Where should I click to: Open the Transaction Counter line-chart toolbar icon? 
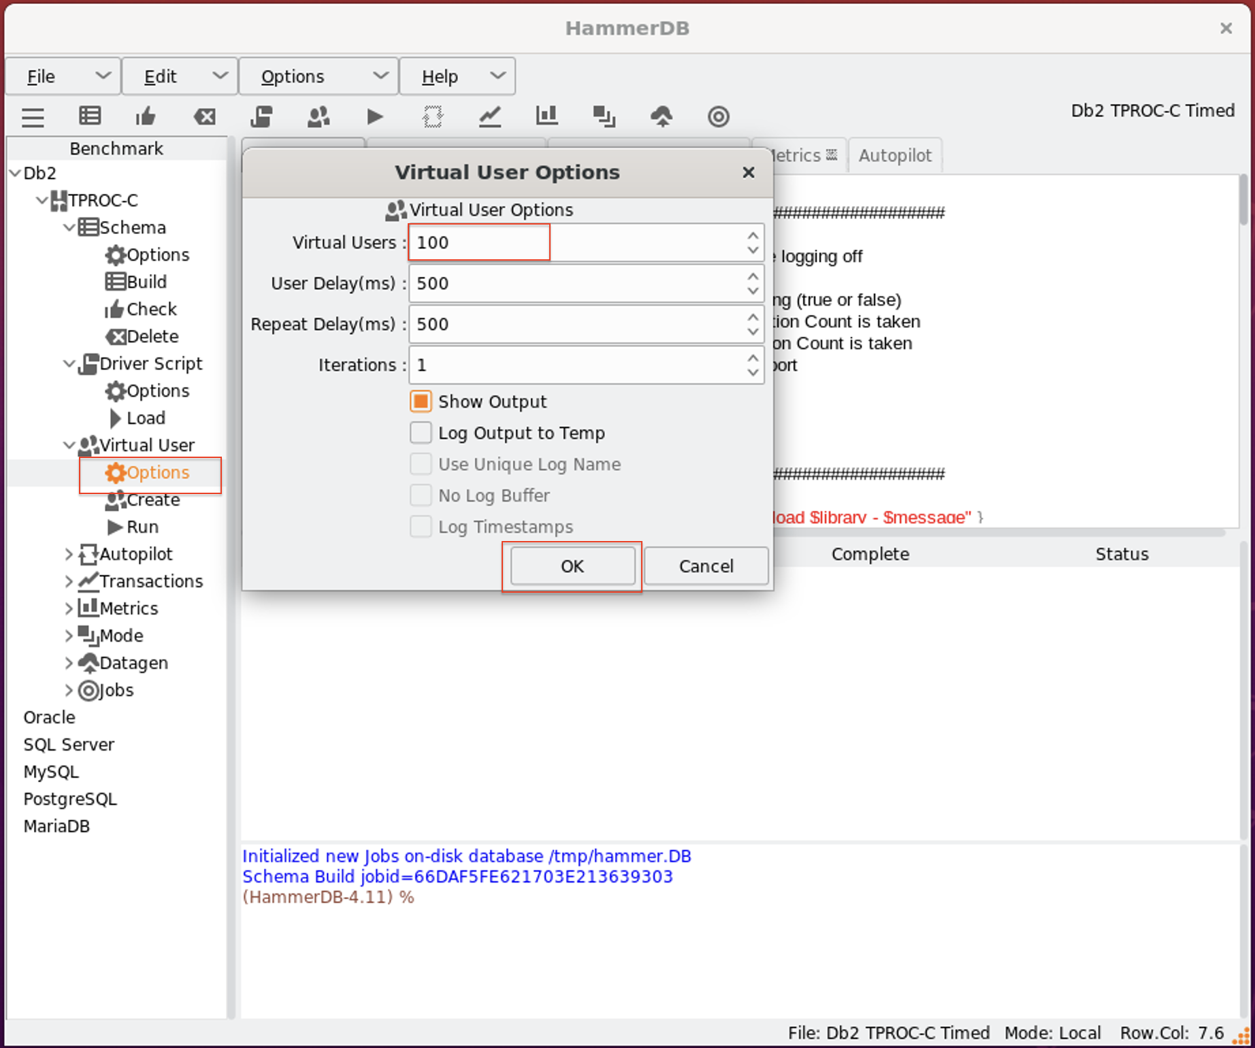490,116
